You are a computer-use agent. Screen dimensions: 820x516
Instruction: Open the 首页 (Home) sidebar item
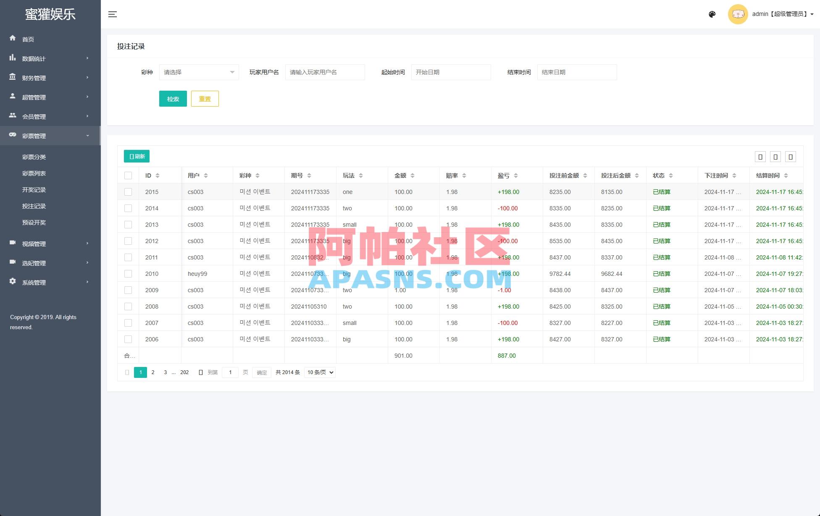tap(28, 39)
